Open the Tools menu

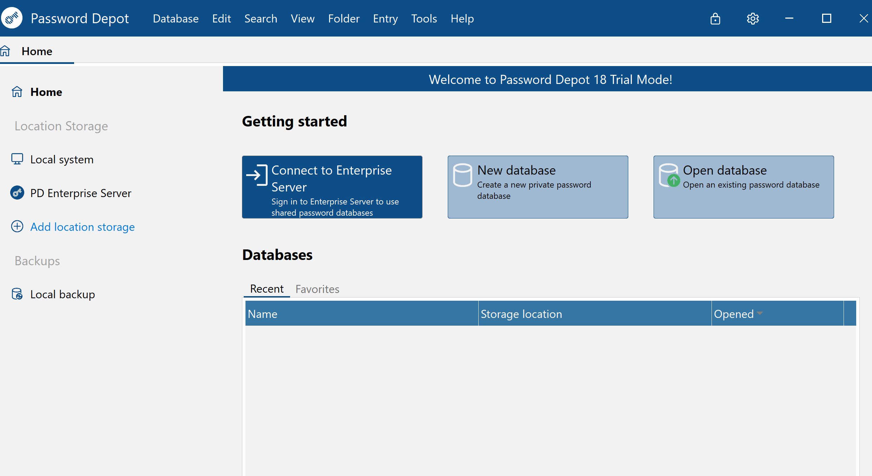[424, 18]
